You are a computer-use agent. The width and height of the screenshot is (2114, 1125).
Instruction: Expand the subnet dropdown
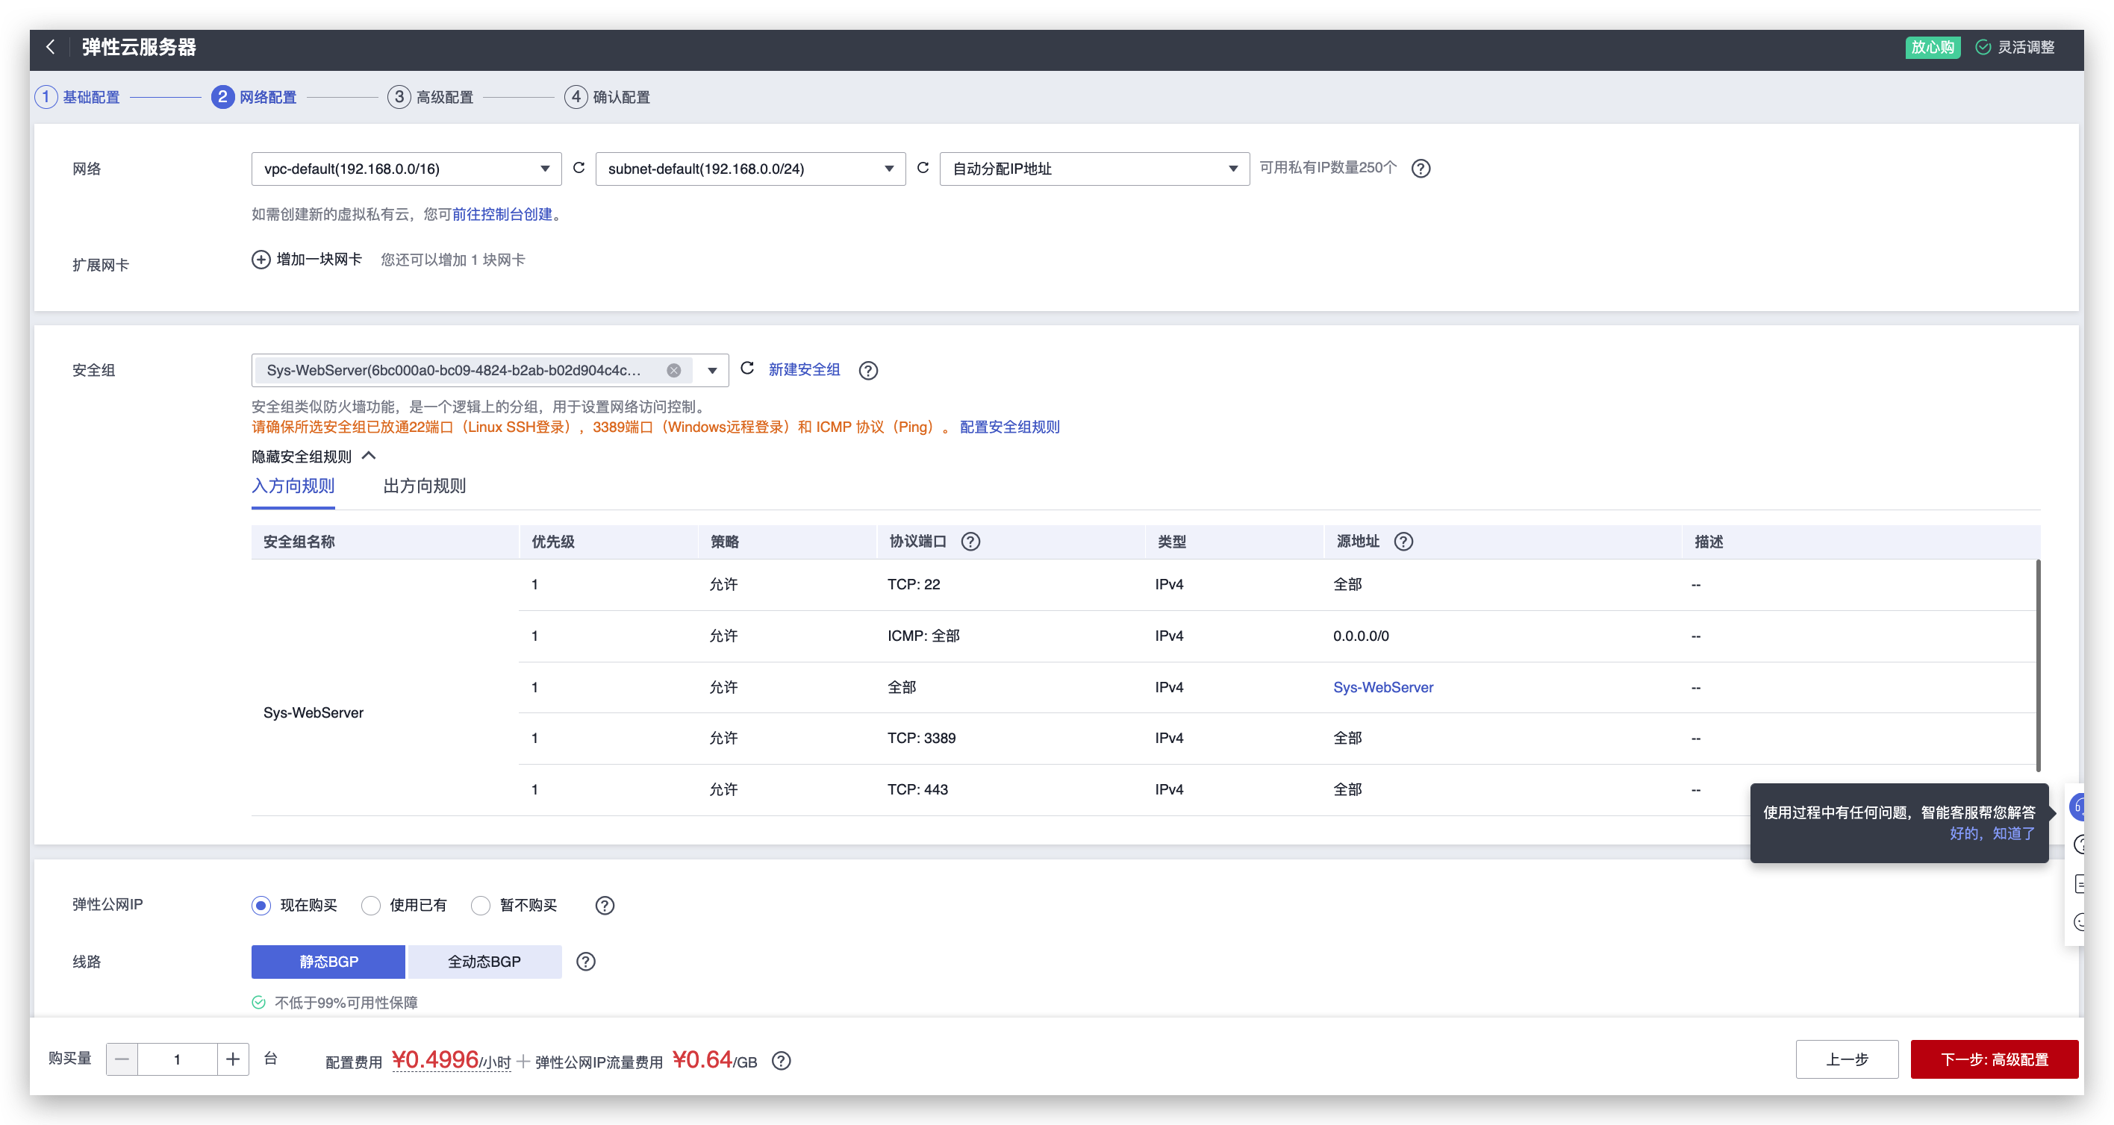pyautogui.click(x=889, y=168)
